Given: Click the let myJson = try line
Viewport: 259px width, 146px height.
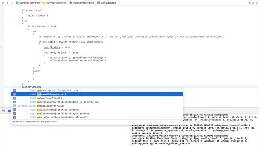Looking at the screenshot, I should pos(130,36).
